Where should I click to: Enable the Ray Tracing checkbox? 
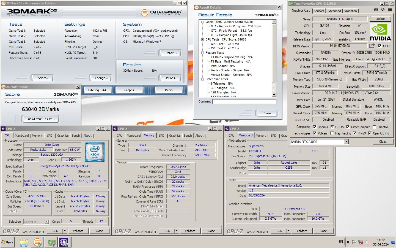[x=332, y=133]
